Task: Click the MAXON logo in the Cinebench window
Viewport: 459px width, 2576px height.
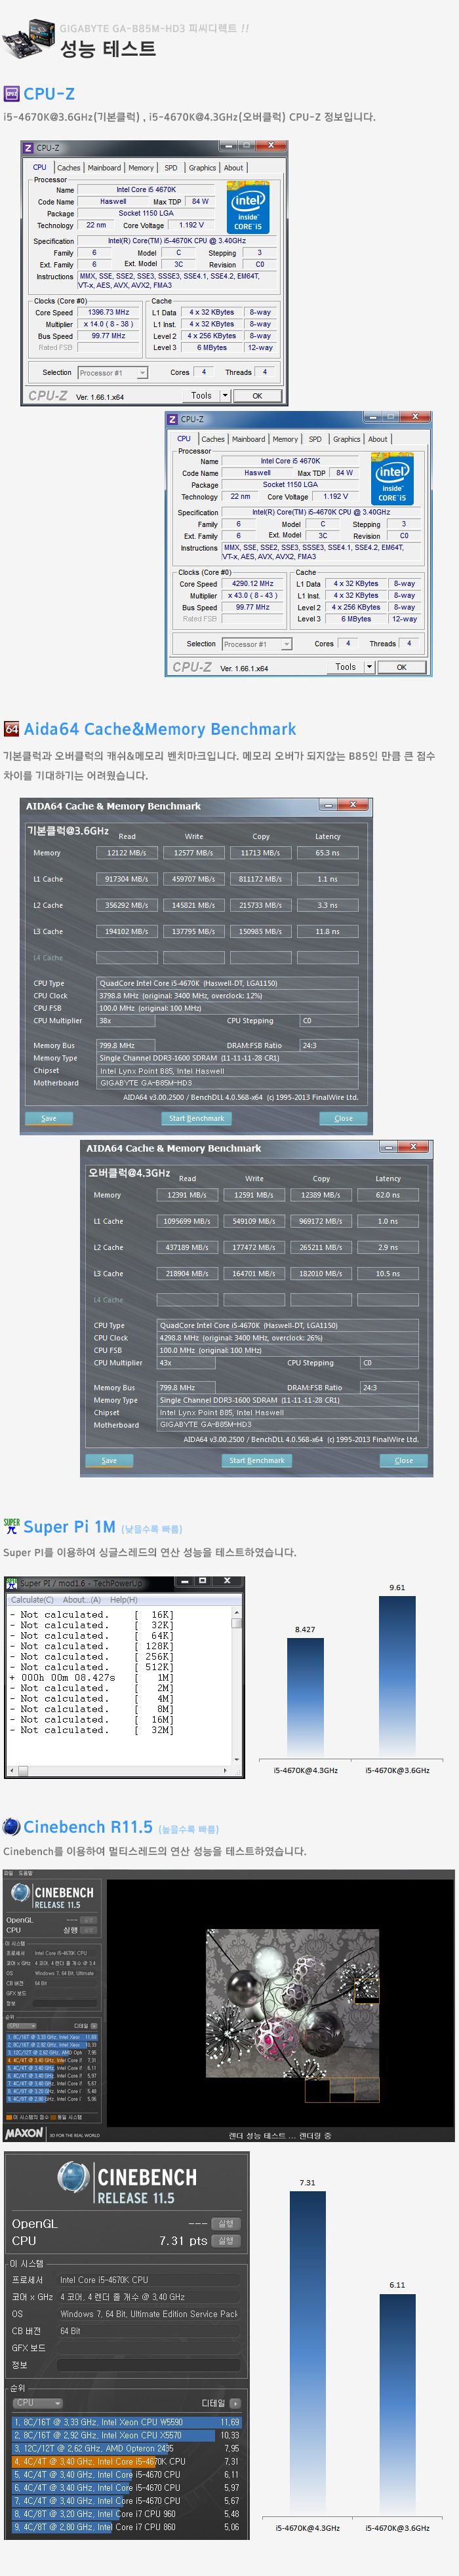Action: click(23, 2134)
